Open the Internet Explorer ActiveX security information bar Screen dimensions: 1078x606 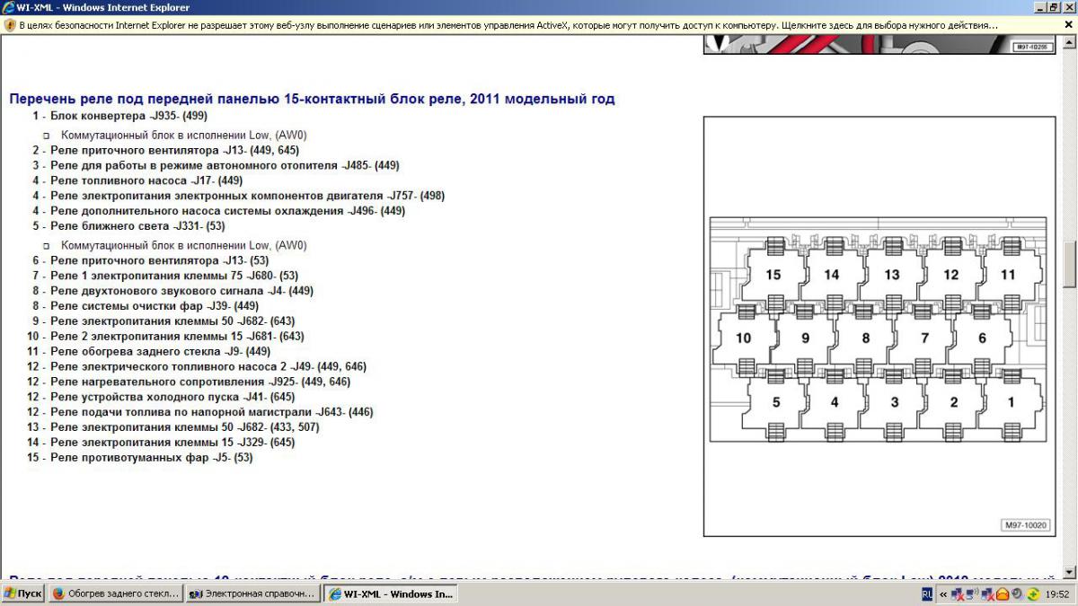pyautogui.click(x=539, y=25)
